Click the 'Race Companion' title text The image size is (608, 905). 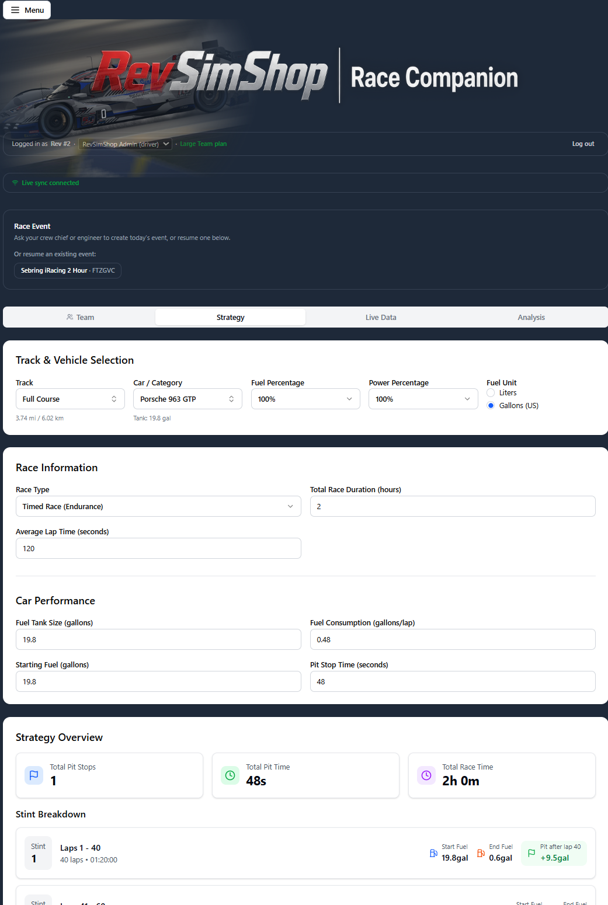434,78
